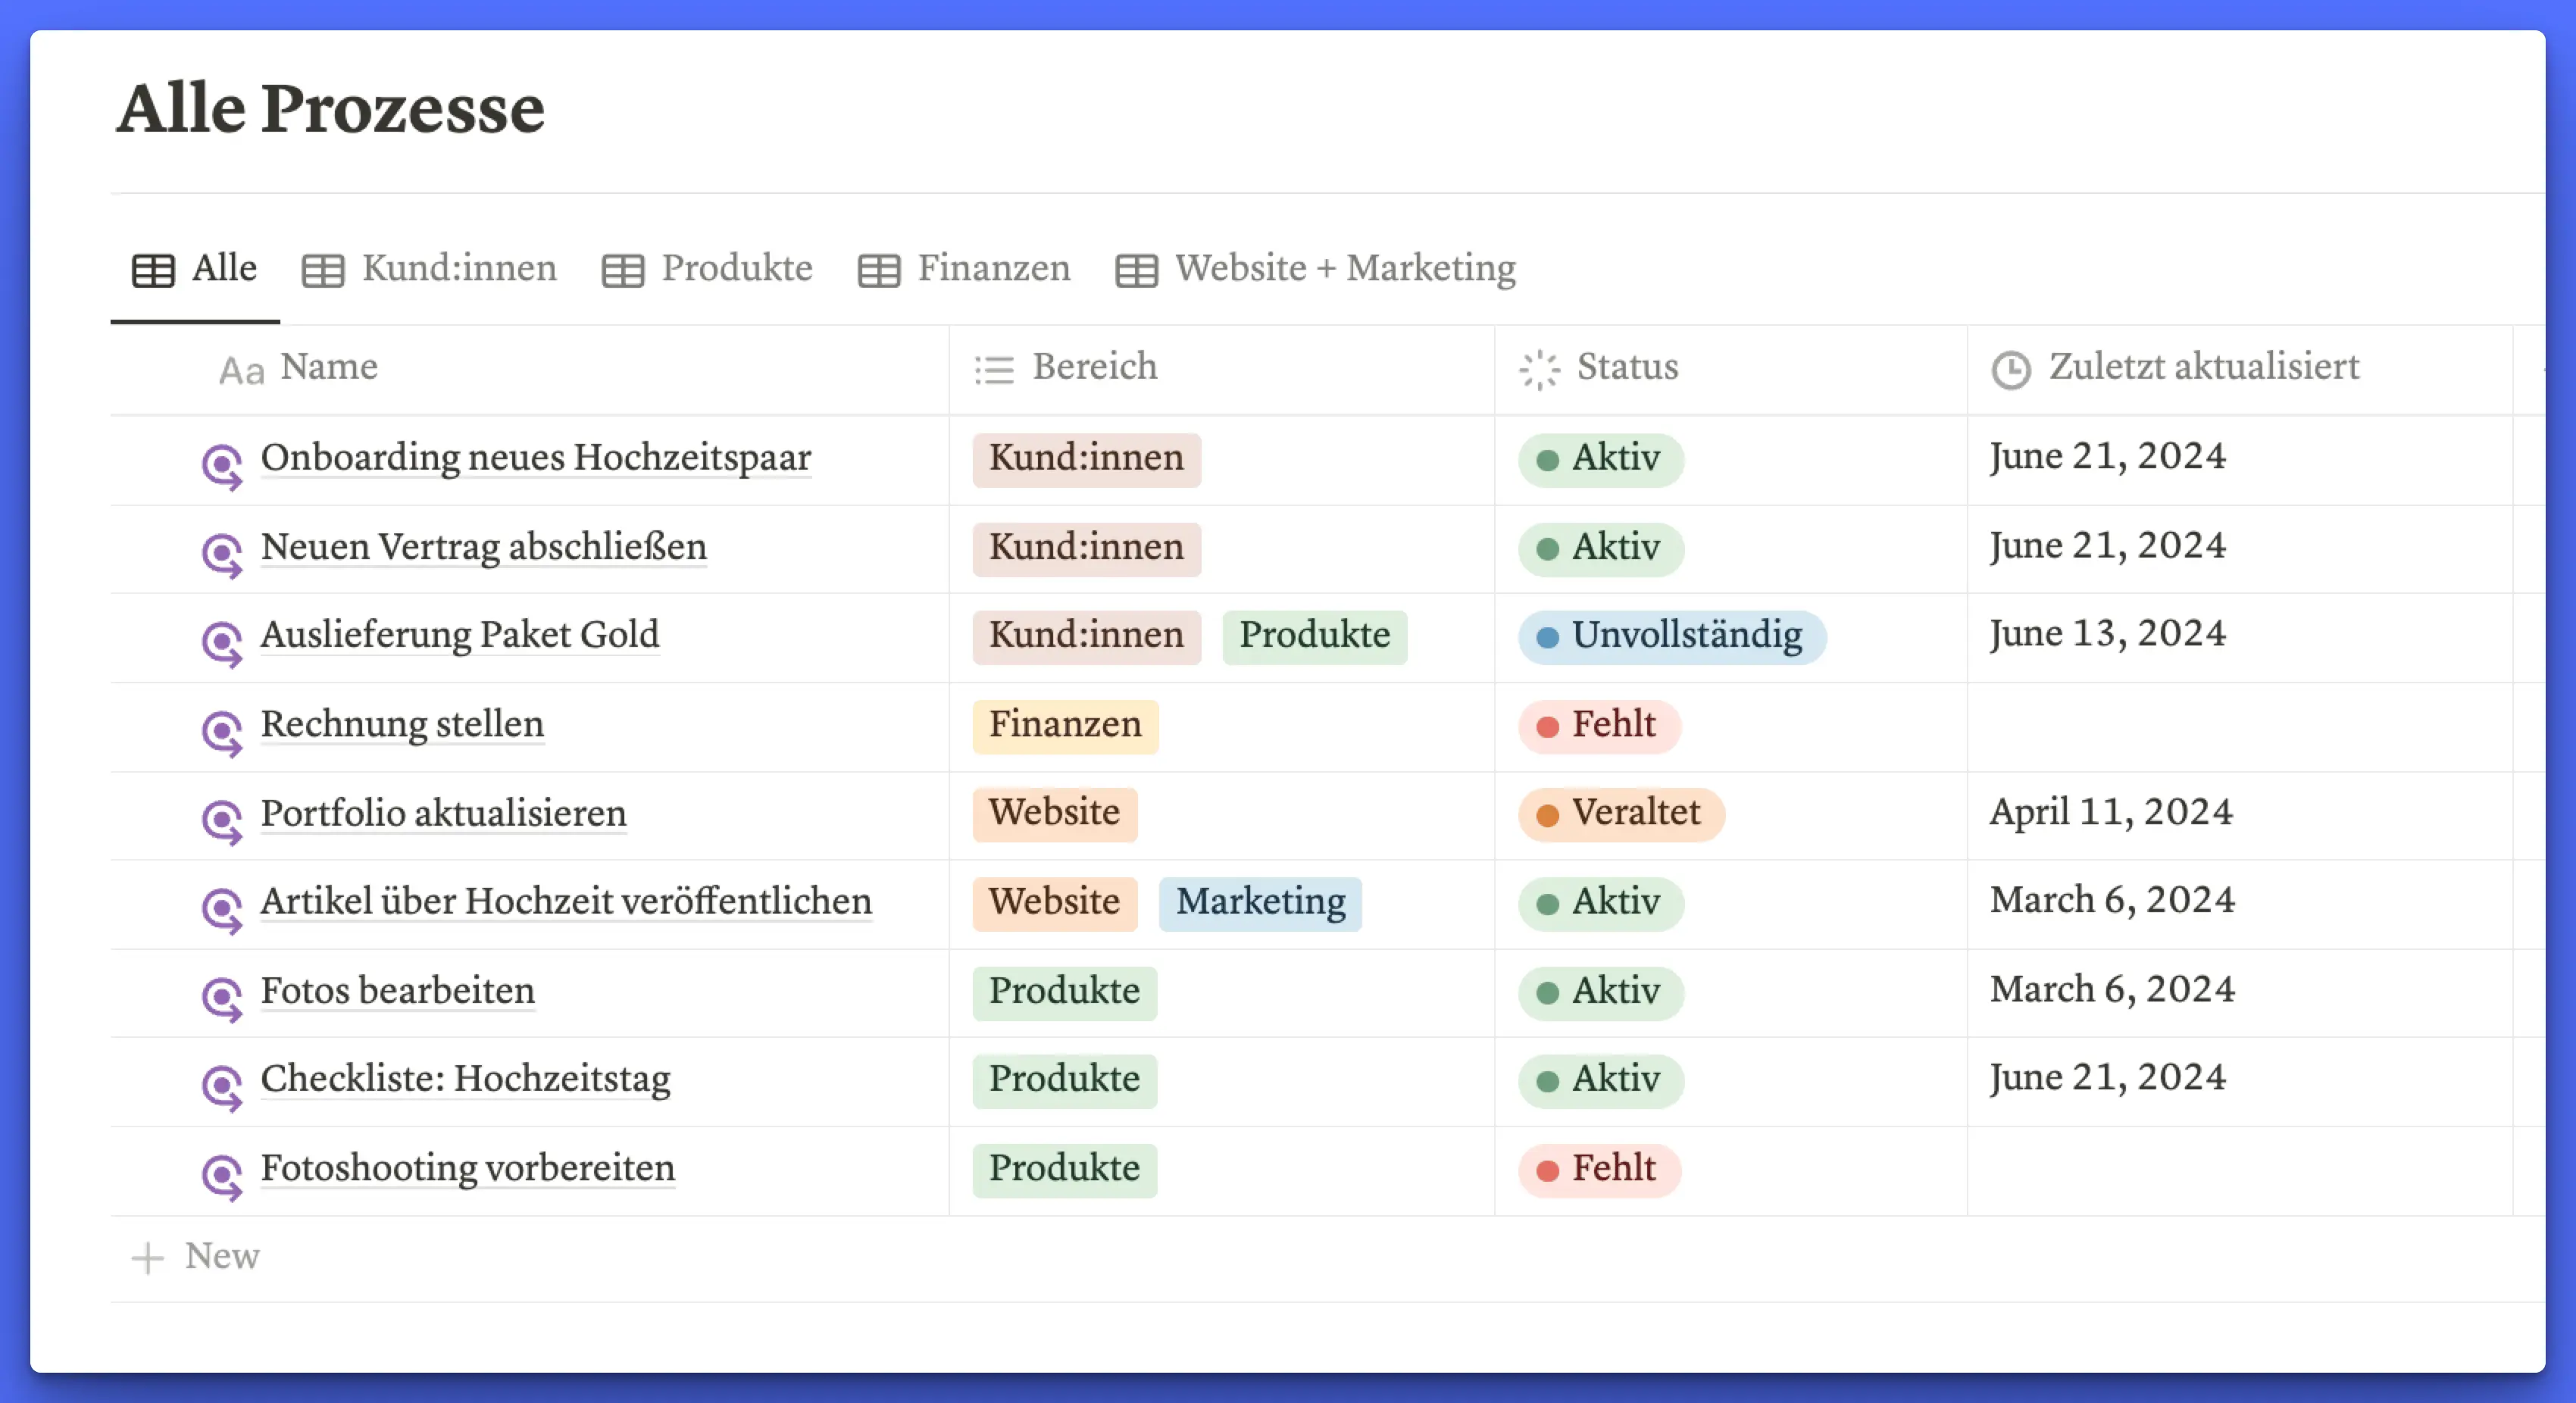
Task: Open the Fehlt status for Rechnung stellen
Action: (x=1599, y=725)
